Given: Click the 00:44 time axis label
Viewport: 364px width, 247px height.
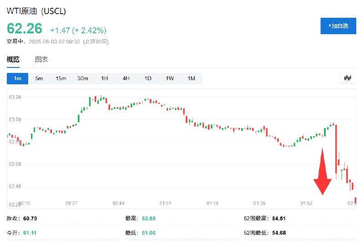Looking at the screenshot, I should (x=118, y=203).
